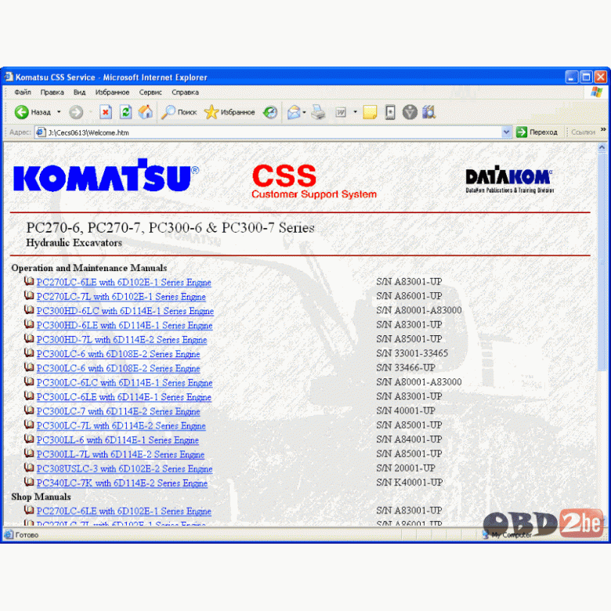Click inside the address field J:\Cecs0613\Welcome.htm
The height and width of the screenshot is (611, 611).
pos(273,132)
